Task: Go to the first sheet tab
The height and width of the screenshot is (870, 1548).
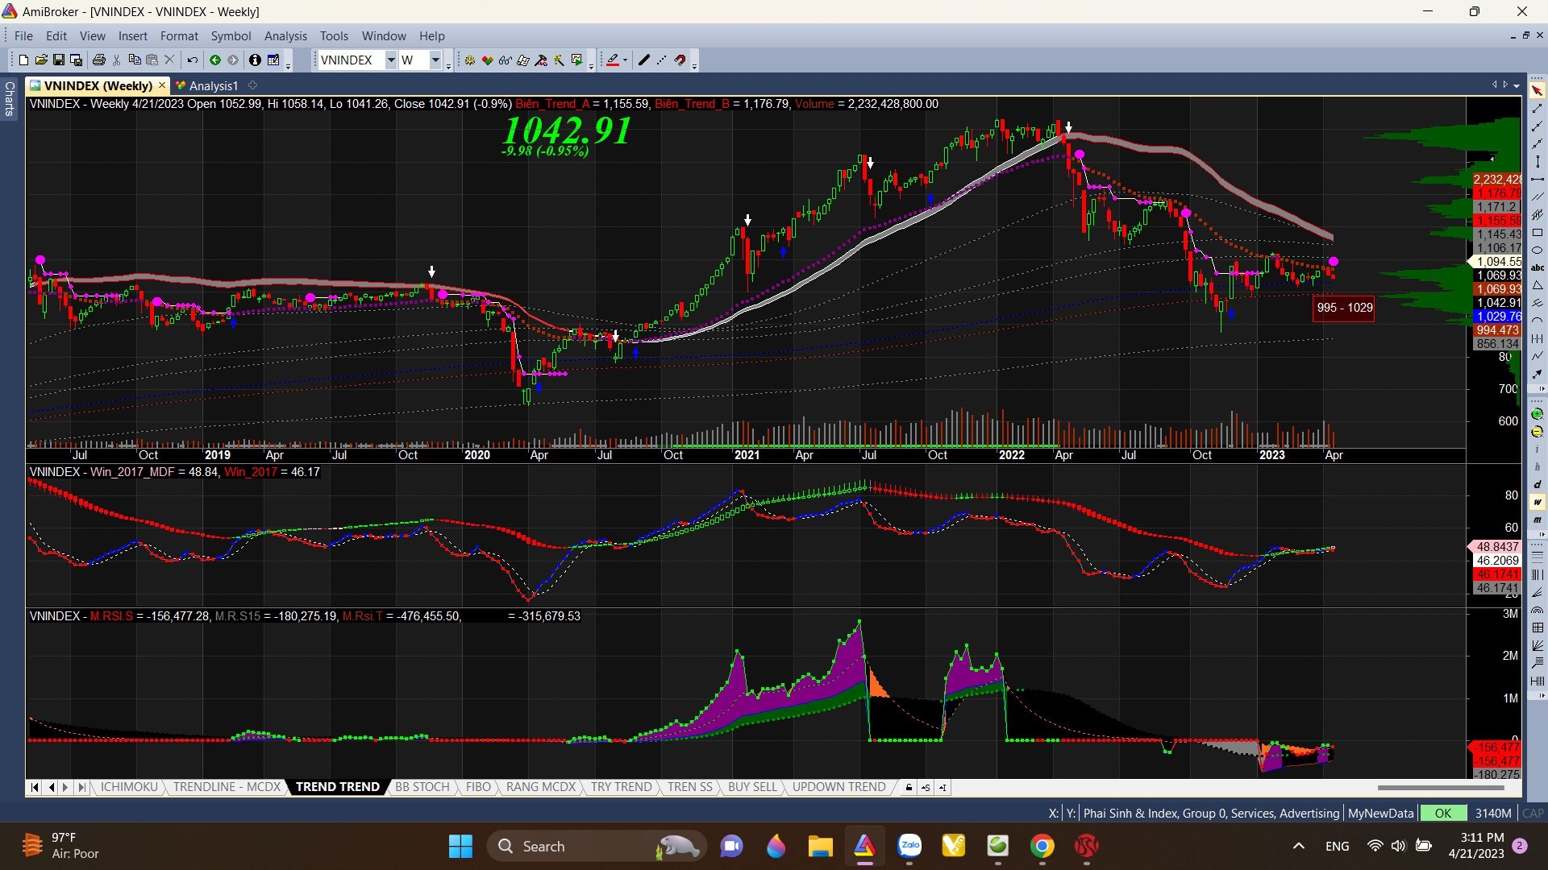Action: click(x=35, y=787)
